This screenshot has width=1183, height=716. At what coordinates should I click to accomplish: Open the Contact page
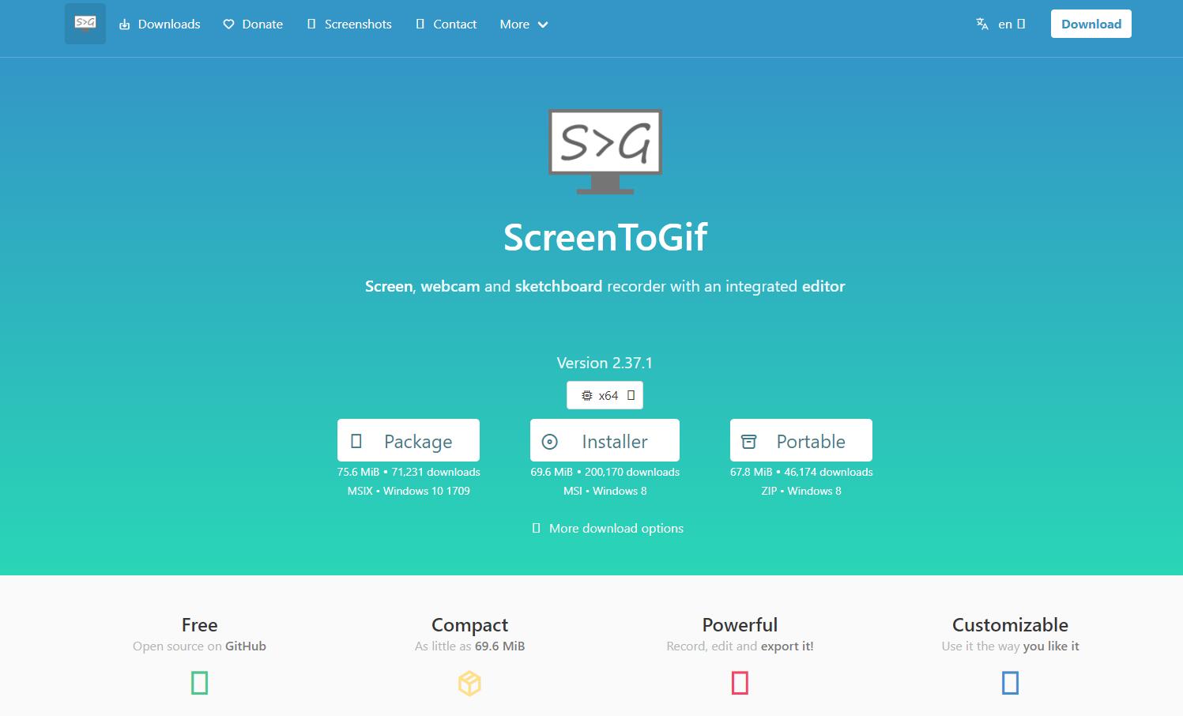[446, 24]
